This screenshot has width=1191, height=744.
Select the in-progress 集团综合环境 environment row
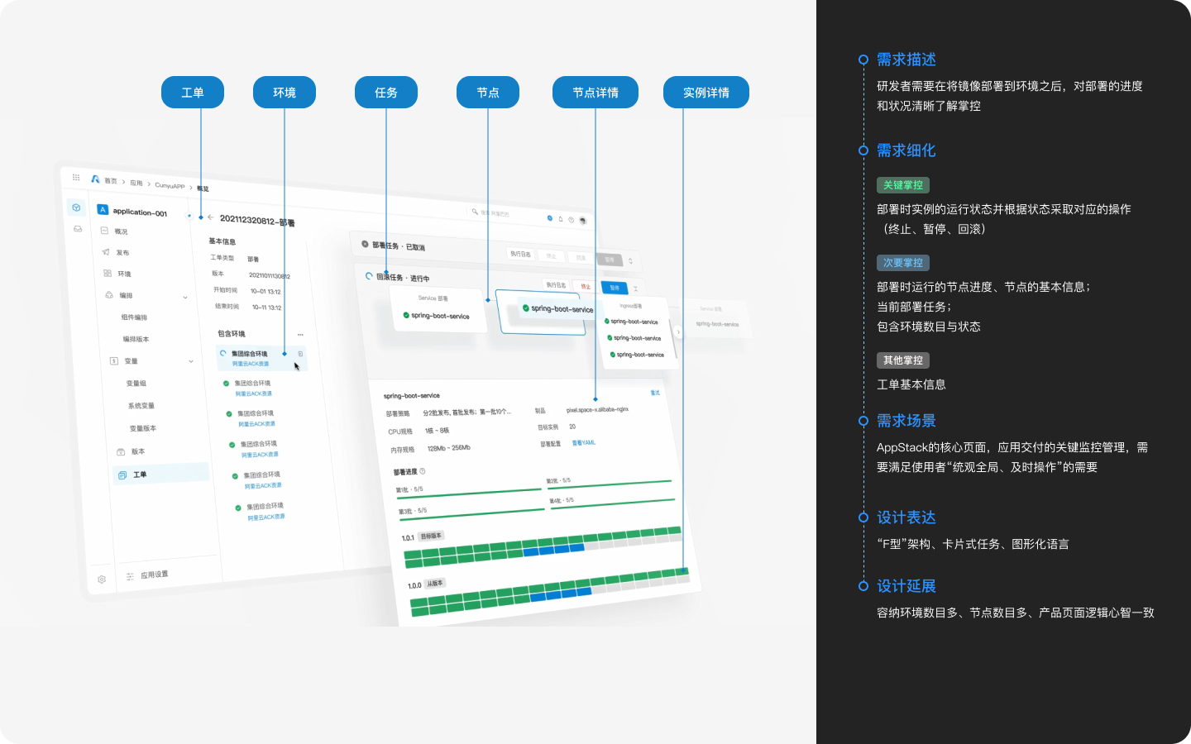[262, 358]
